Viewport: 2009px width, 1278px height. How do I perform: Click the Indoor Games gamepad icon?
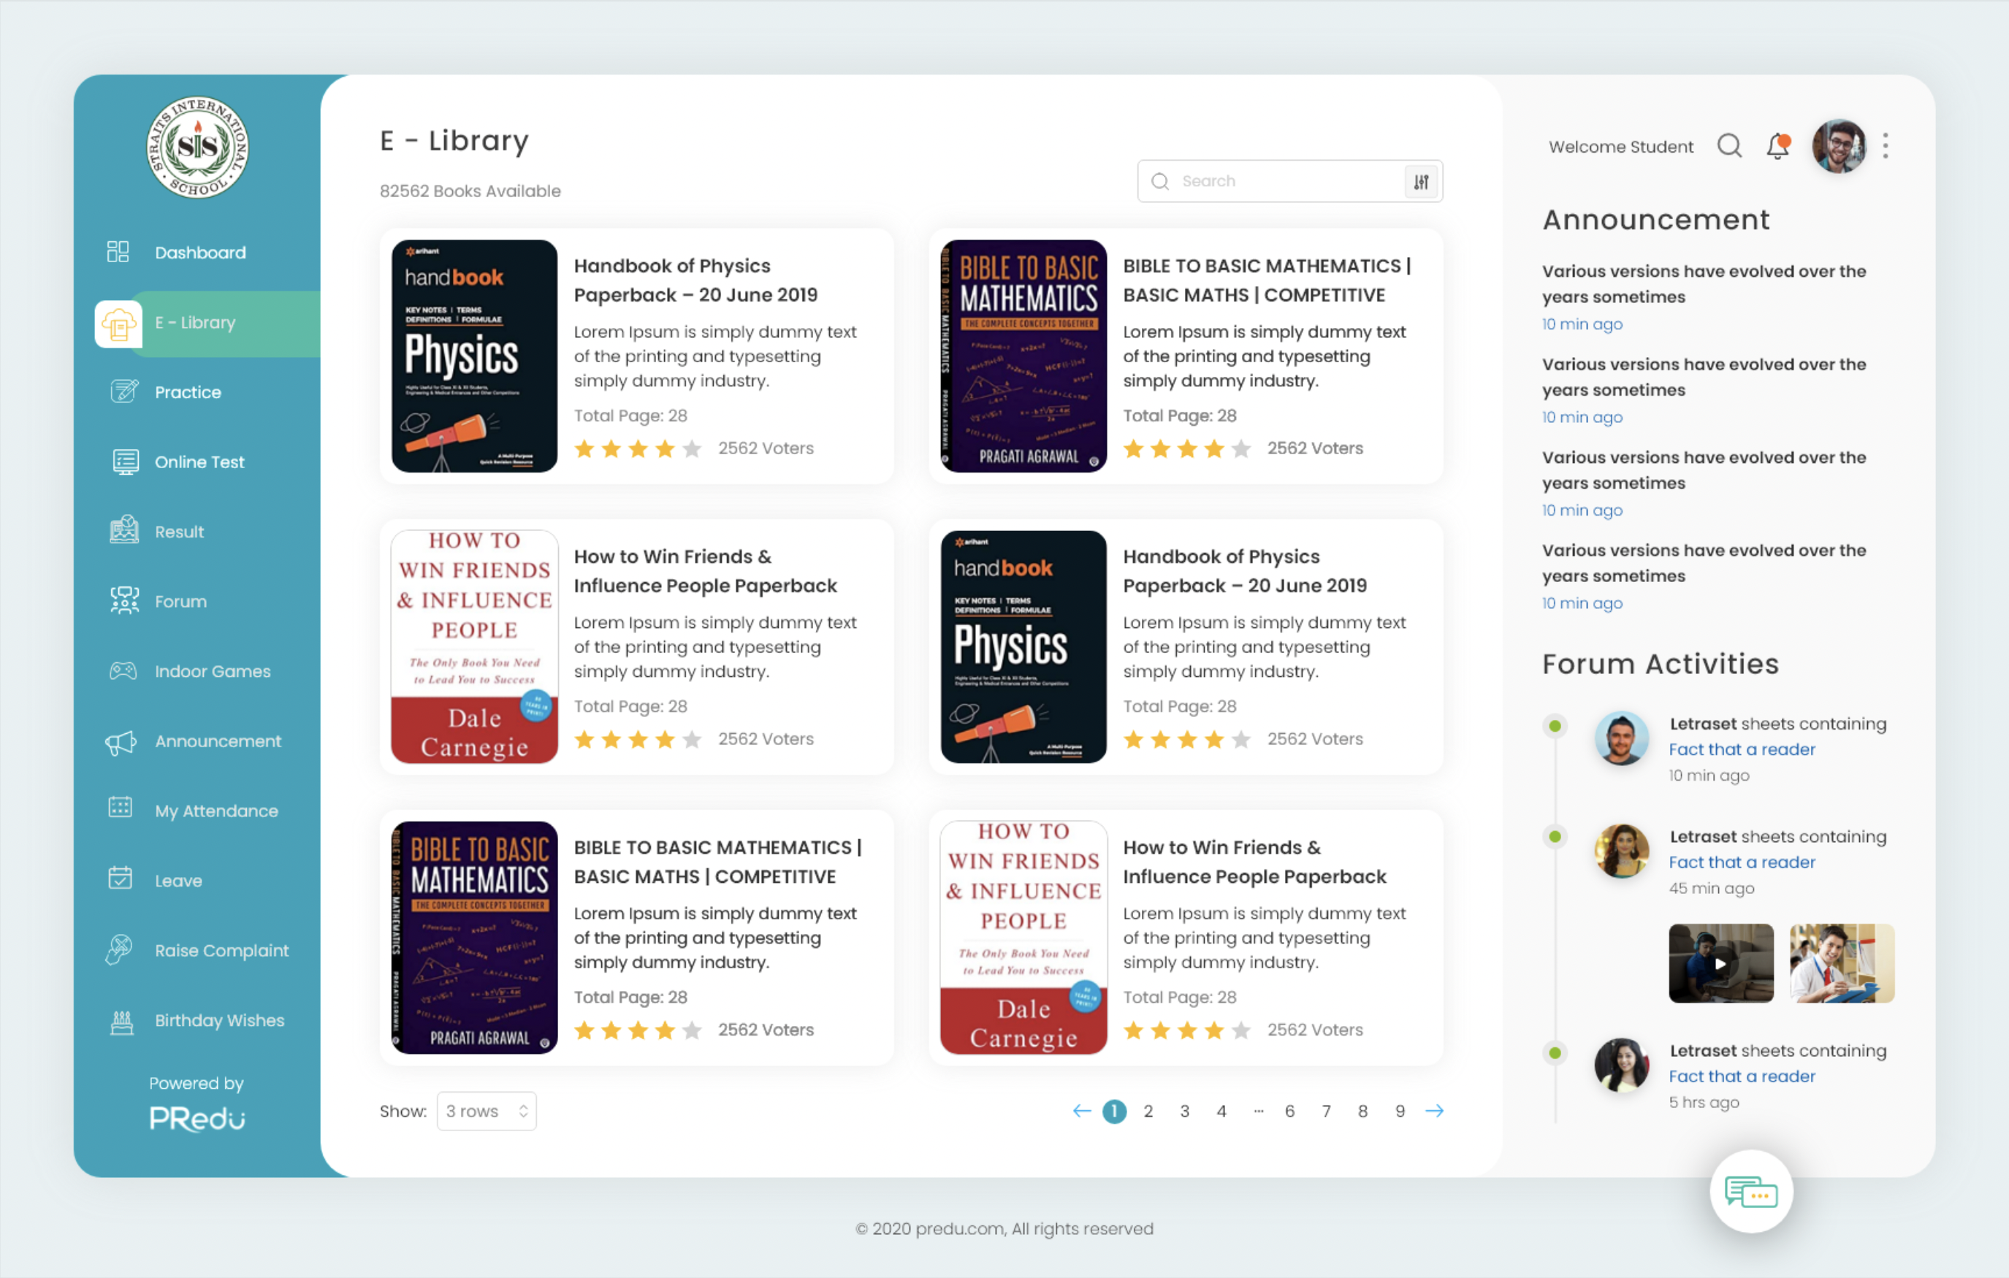point(123,670)
